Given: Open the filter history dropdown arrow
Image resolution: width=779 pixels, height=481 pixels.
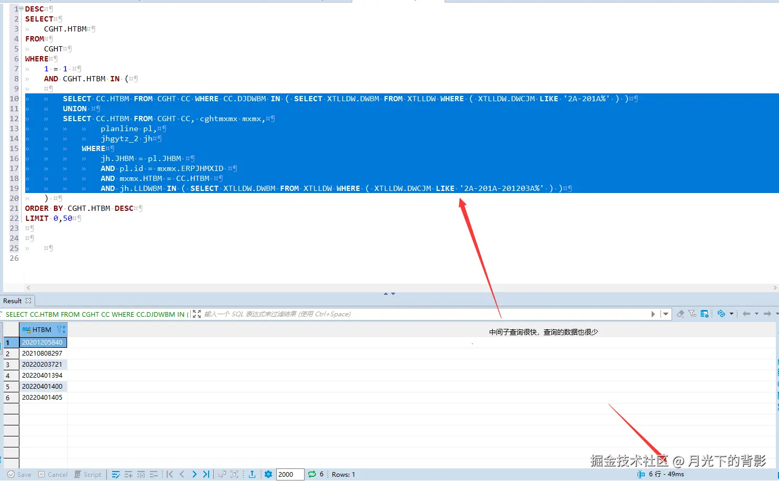Looking at the screenshot, I should (x=666, y=314).
